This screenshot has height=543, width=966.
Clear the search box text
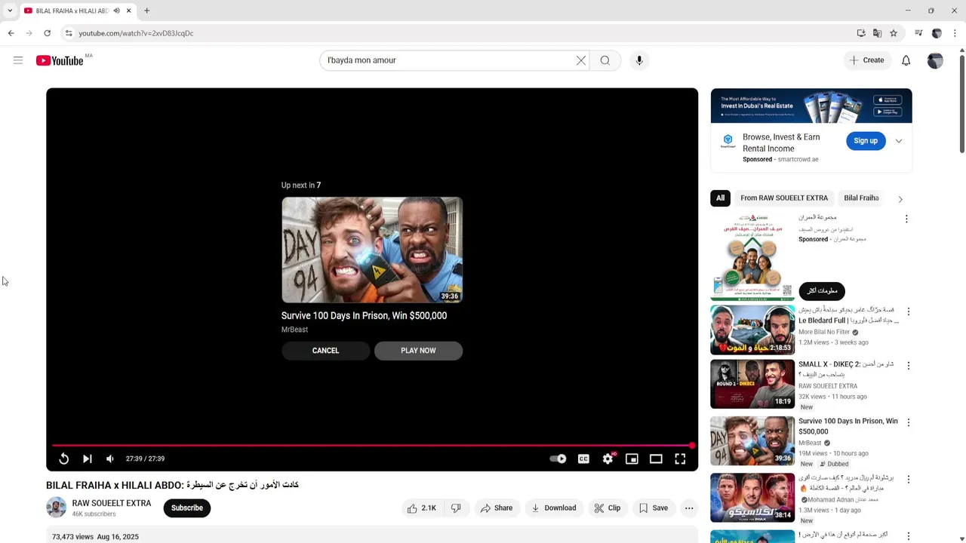581,60
